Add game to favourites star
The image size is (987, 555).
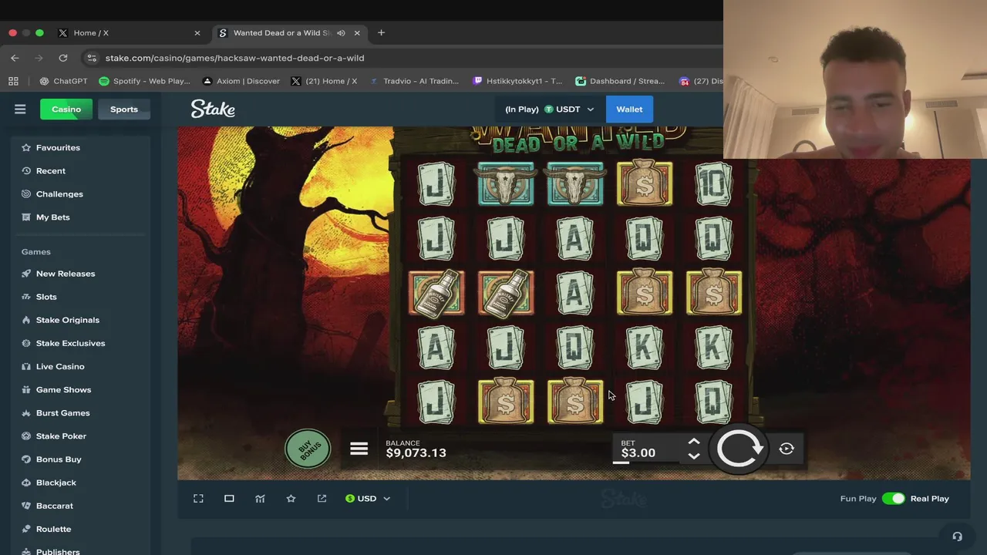[291, 499]
